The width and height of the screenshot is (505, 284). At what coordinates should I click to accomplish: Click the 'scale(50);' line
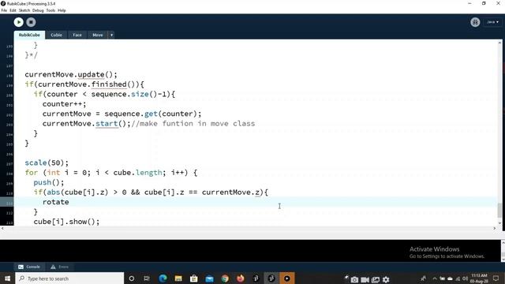47,163
